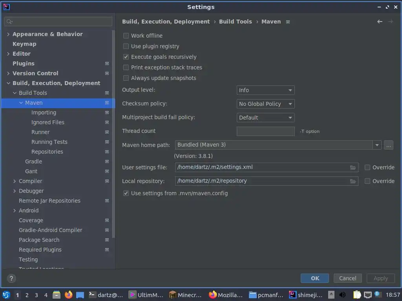
Task: Tick Override for User settings file
Action: tap(367, 167)
